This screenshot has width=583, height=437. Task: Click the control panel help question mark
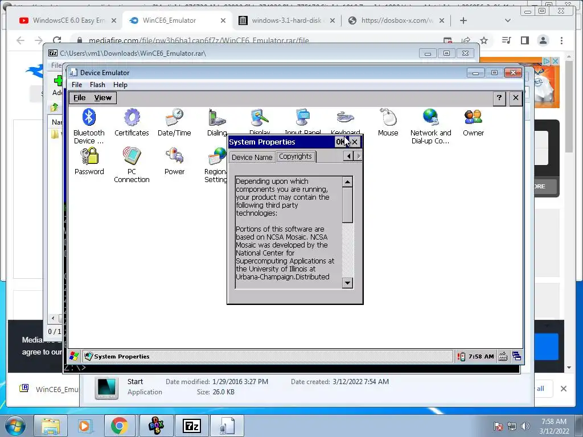tap(499, 98)
